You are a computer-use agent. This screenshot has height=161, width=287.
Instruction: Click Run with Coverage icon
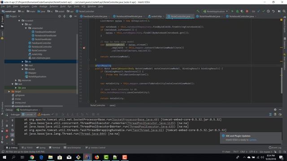242,11
